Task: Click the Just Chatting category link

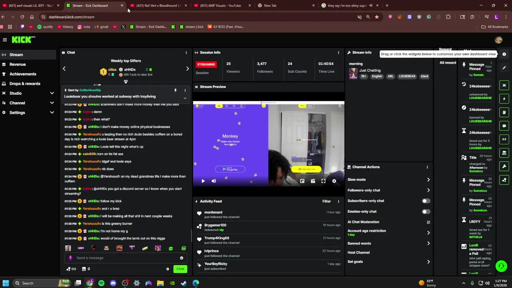Action: coord(370,70)
